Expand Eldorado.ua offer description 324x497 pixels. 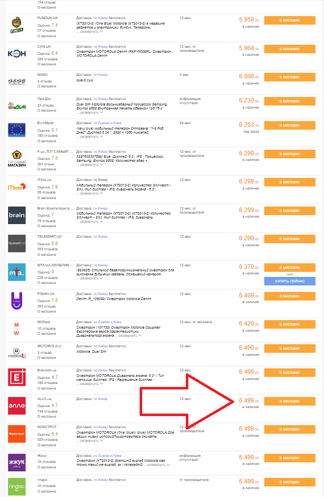click(91, 384)
